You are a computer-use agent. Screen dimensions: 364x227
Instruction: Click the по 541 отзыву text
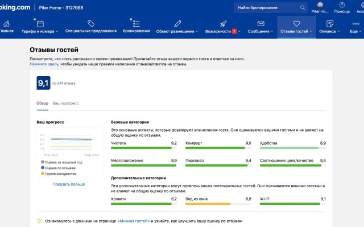coord(64,83)
